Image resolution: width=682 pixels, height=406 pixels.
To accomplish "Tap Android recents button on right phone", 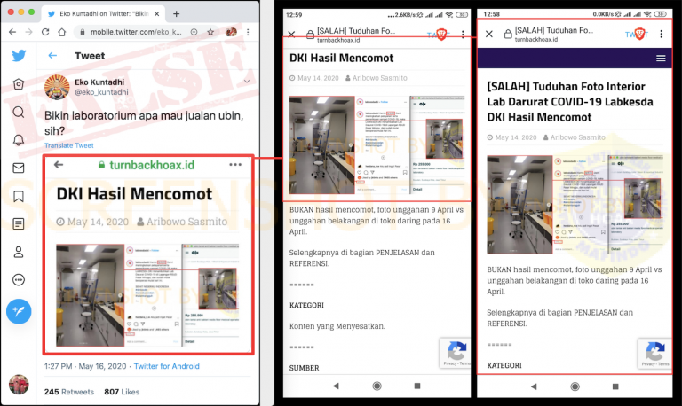I will coord(615,386).
